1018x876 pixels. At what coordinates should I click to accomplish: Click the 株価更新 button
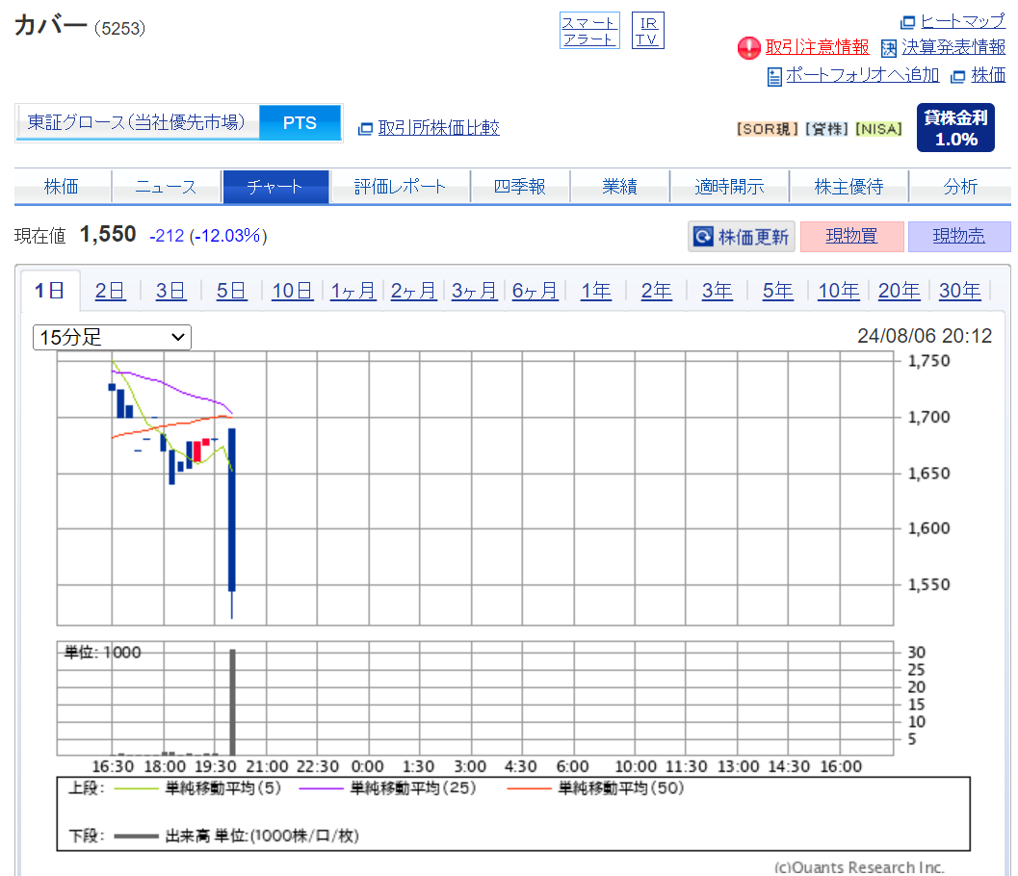742,236
